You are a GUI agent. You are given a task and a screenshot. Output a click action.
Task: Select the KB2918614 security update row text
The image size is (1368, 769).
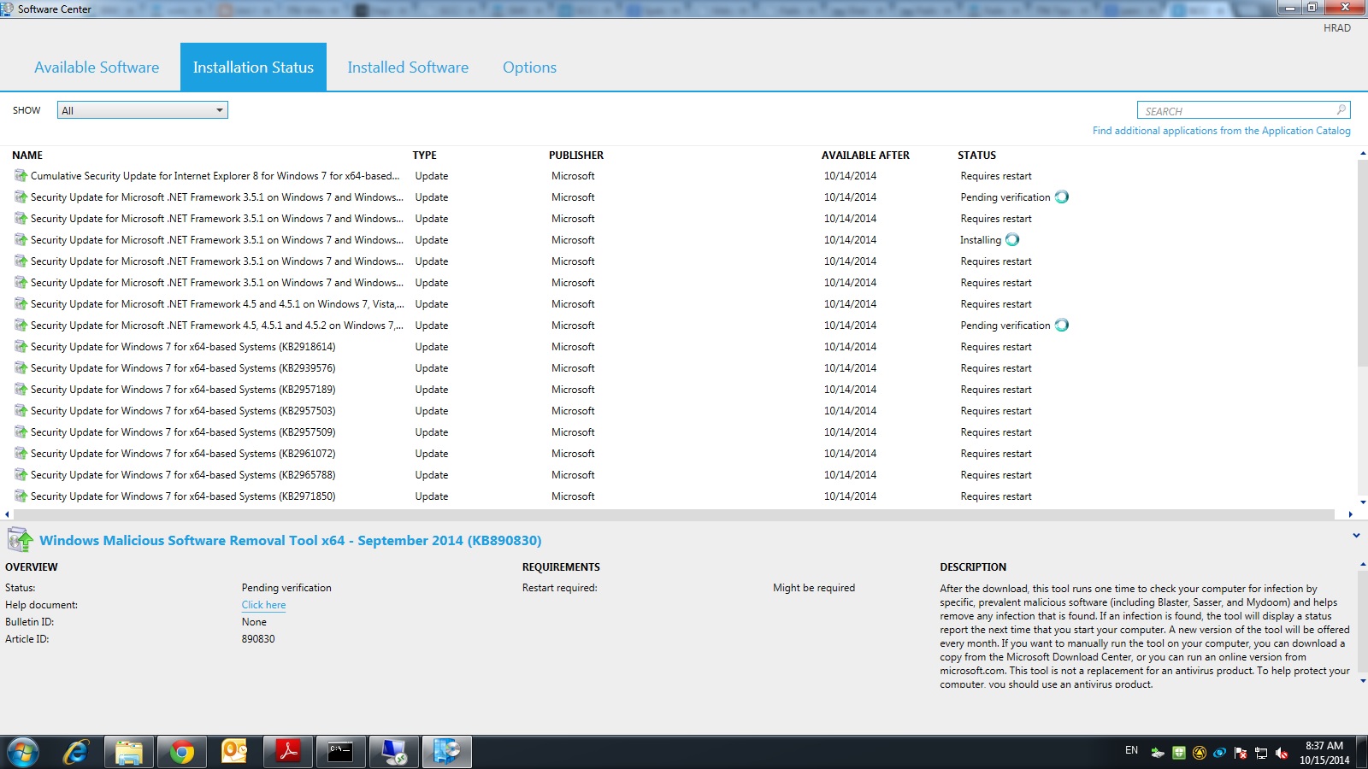tap(183, 347)
